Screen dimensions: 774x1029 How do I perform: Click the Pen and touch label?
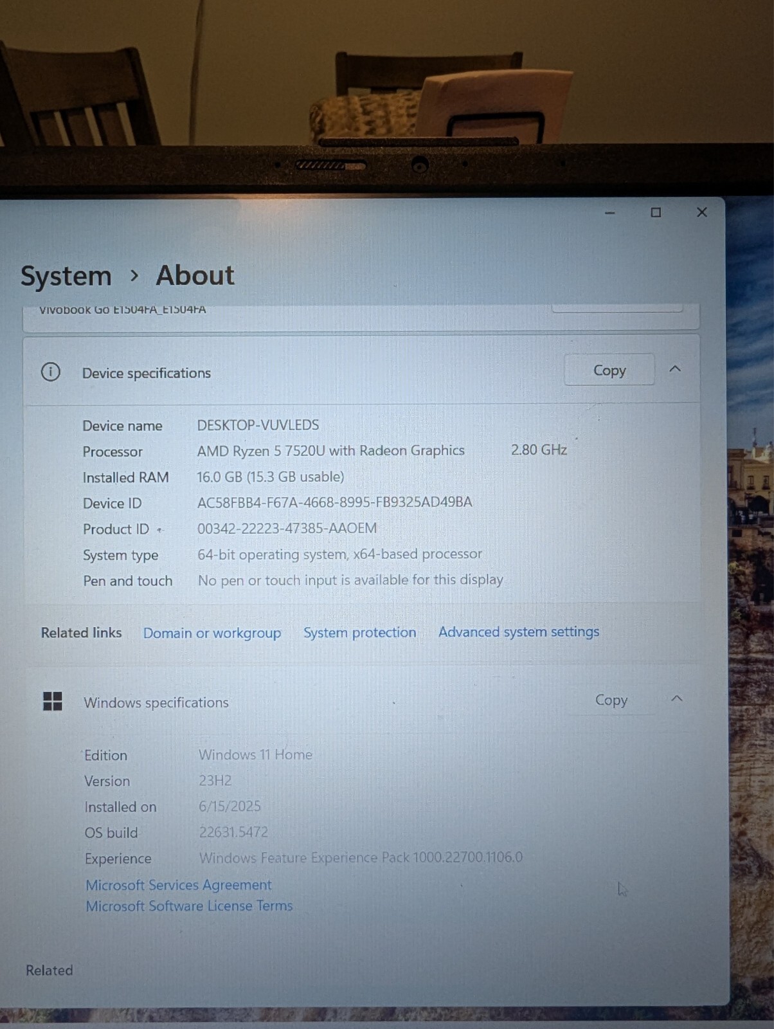[128, 581]
